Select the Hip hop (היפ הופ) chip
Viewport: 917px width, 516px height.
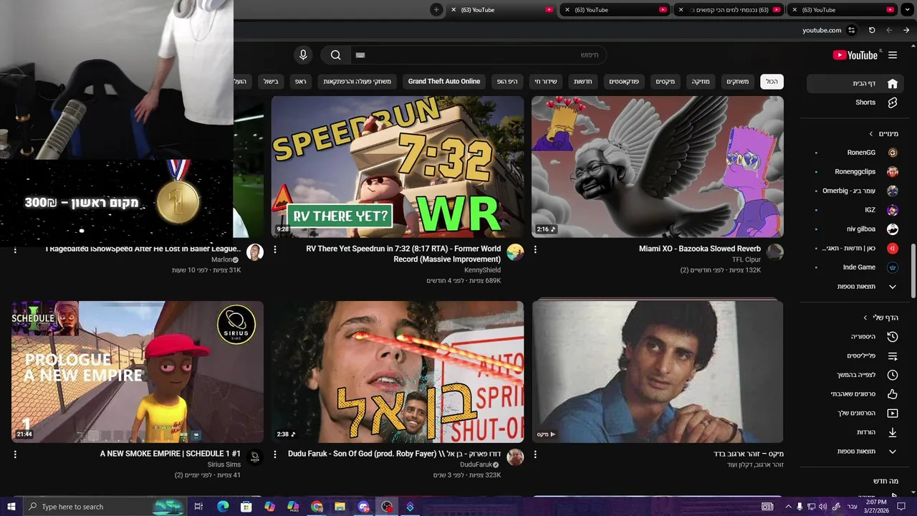click(x=507, y=82)
